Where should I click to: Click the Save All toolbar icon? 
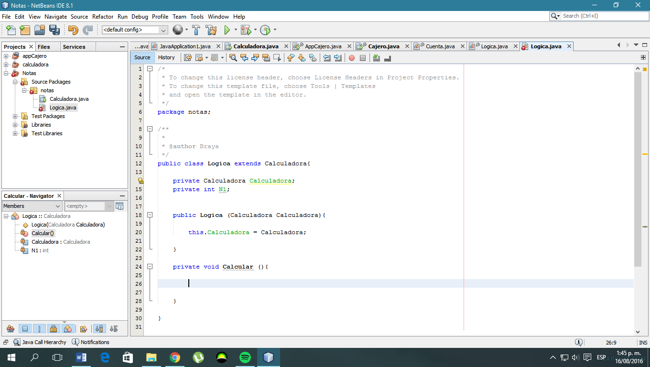coord(54,30)
